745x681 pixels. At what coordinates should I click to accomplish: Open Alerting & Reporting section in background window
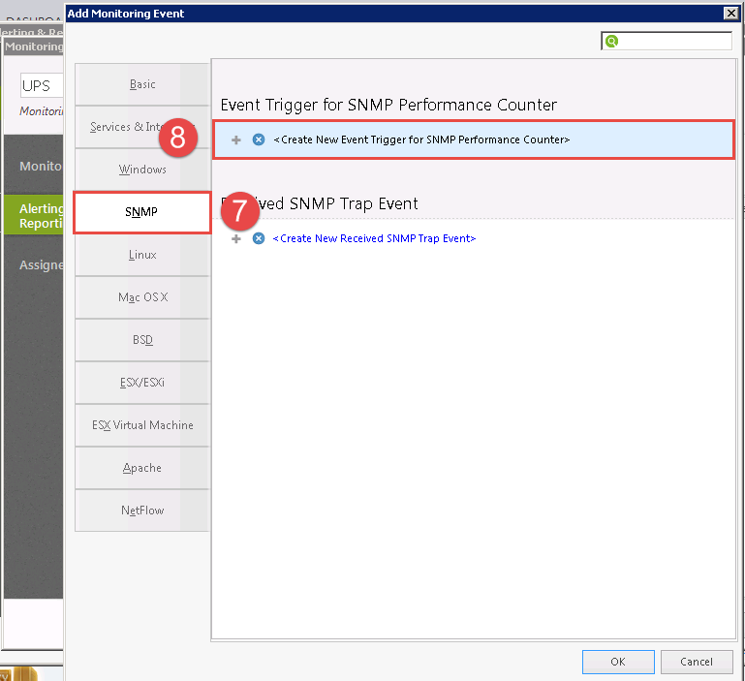click(34, 216)
